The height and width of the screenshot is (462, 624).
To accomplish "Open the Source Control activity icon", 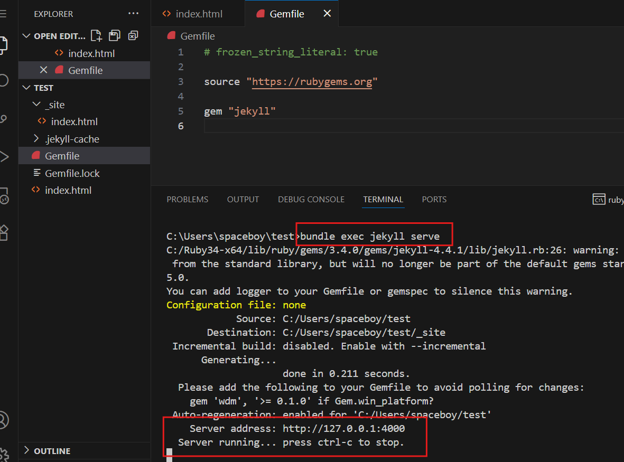I will [x=3, y=119].
